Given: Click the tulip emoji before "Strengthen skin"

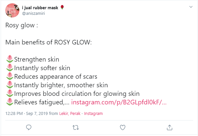Looking at the screenshot, I should point(10,60).
